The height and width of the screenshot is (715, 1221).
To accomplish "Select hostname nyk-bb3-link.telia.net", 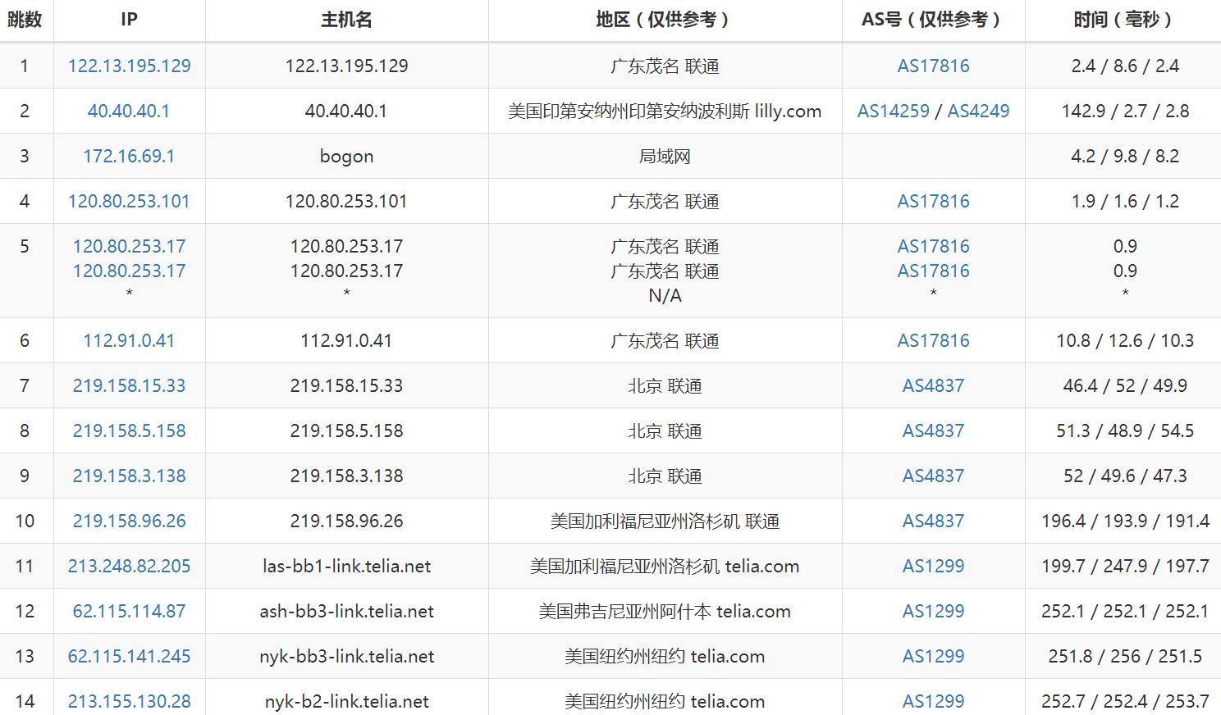I will (x=346, y=656).
